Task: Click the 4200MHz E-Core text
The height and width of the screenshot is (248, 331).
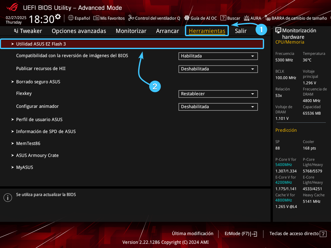Action: [283, 182]
